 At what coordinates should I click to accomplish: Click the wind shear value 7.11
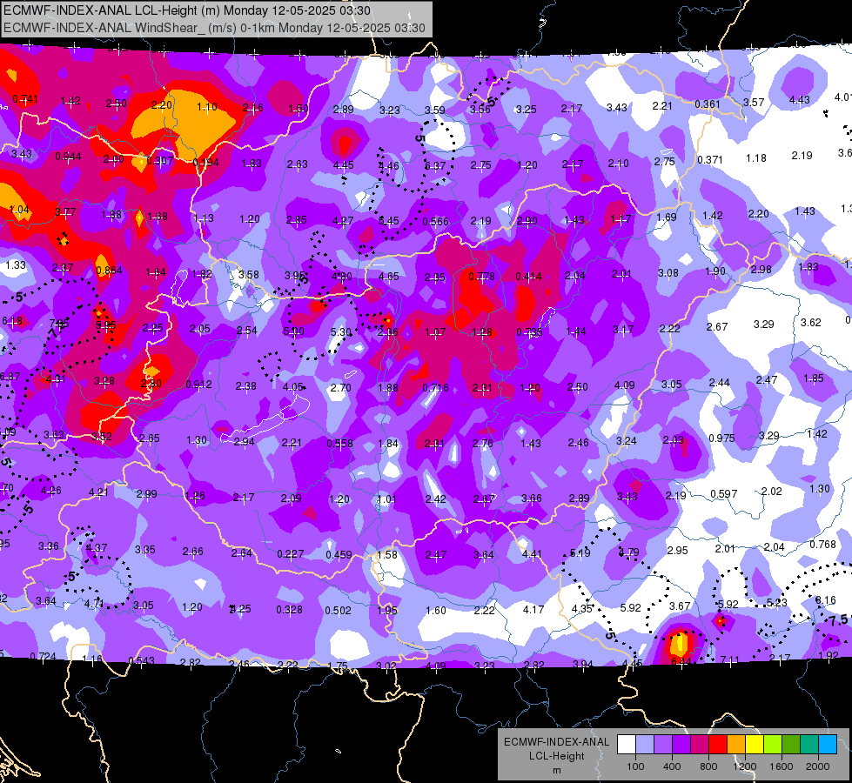[x=730, y=660]
